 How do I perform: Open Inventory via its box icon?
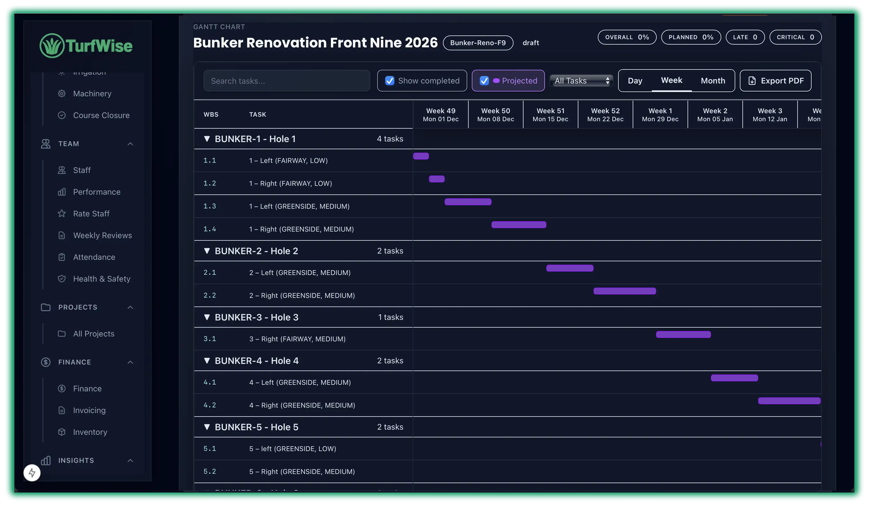coord(62,432)
